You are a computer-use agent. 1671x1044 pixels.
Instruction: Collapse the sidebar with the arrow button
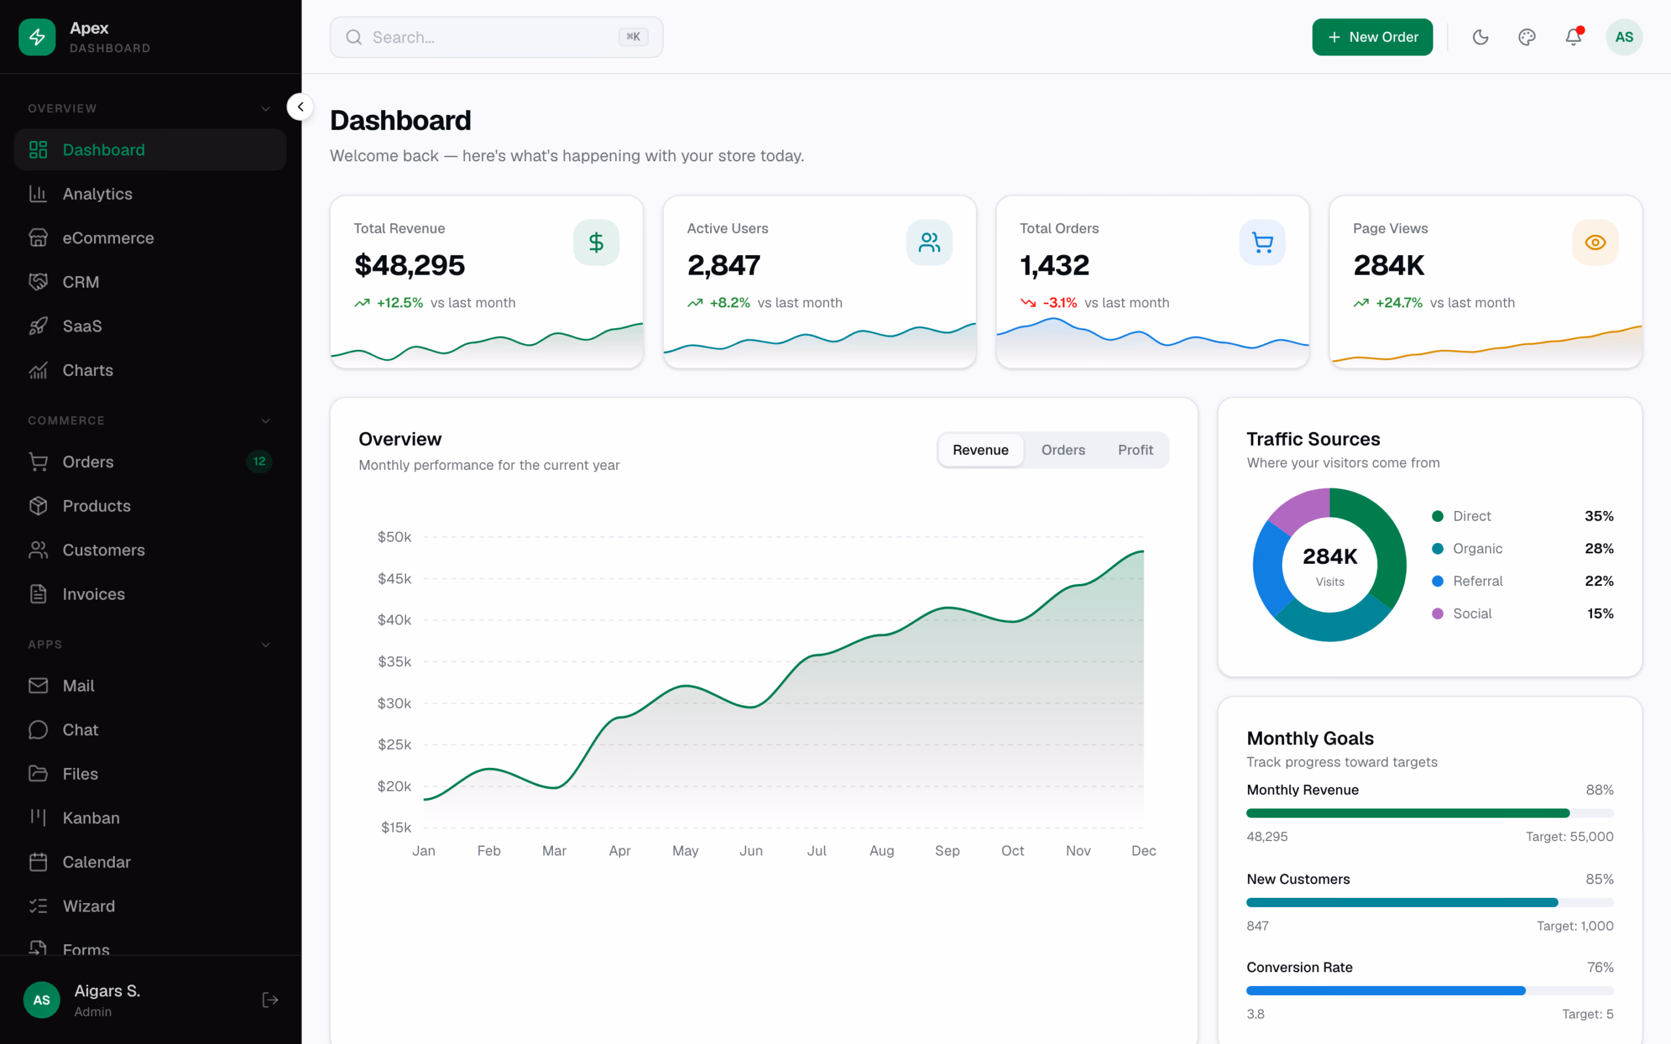point(300,107)
